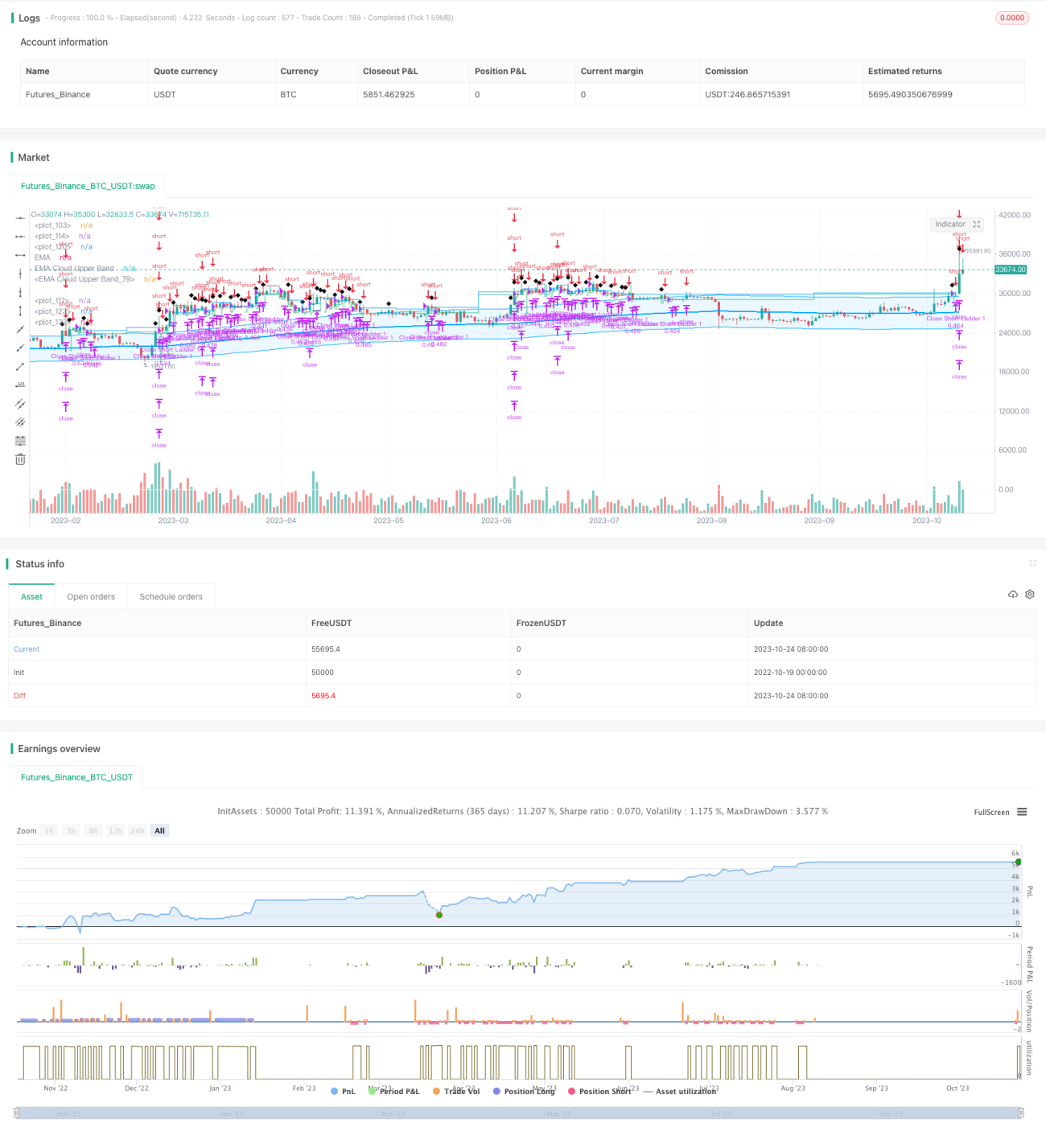Switch to Schedule orders tab

coord(171,597)
